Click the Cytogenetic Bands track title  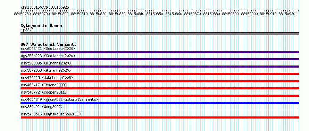(x=41, y=26)
